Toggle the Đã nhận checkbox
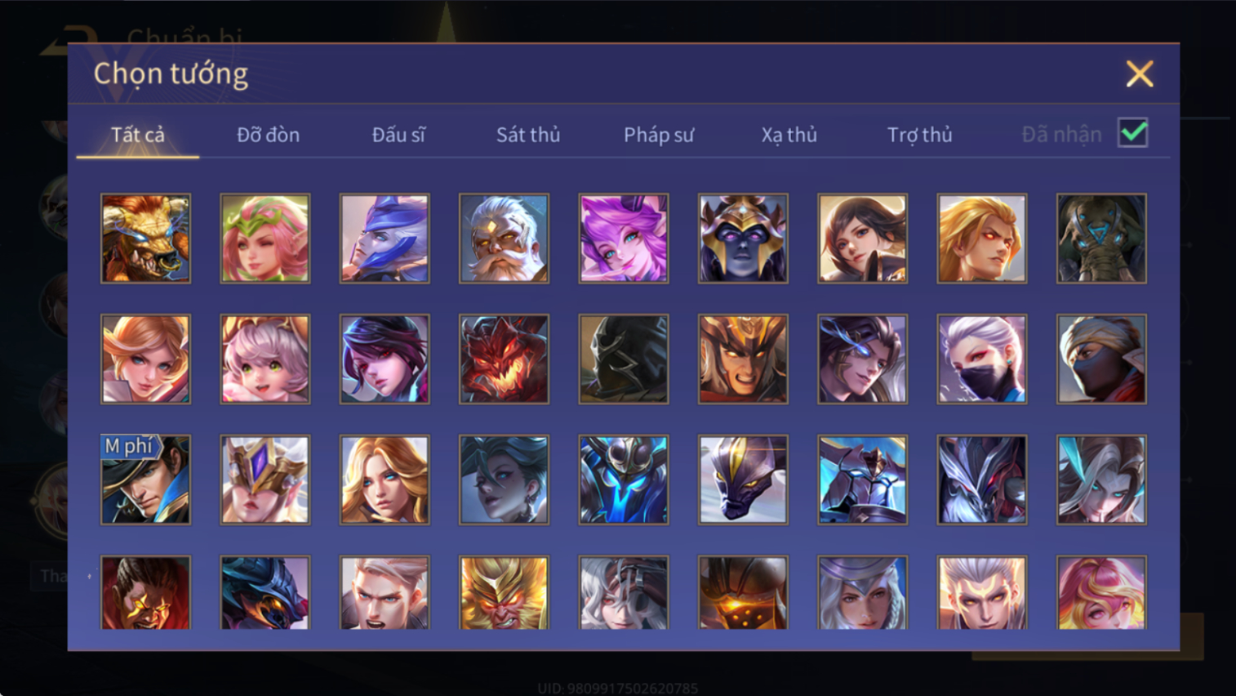This screenshot has width=1236, height=696. coord(1133,133)
